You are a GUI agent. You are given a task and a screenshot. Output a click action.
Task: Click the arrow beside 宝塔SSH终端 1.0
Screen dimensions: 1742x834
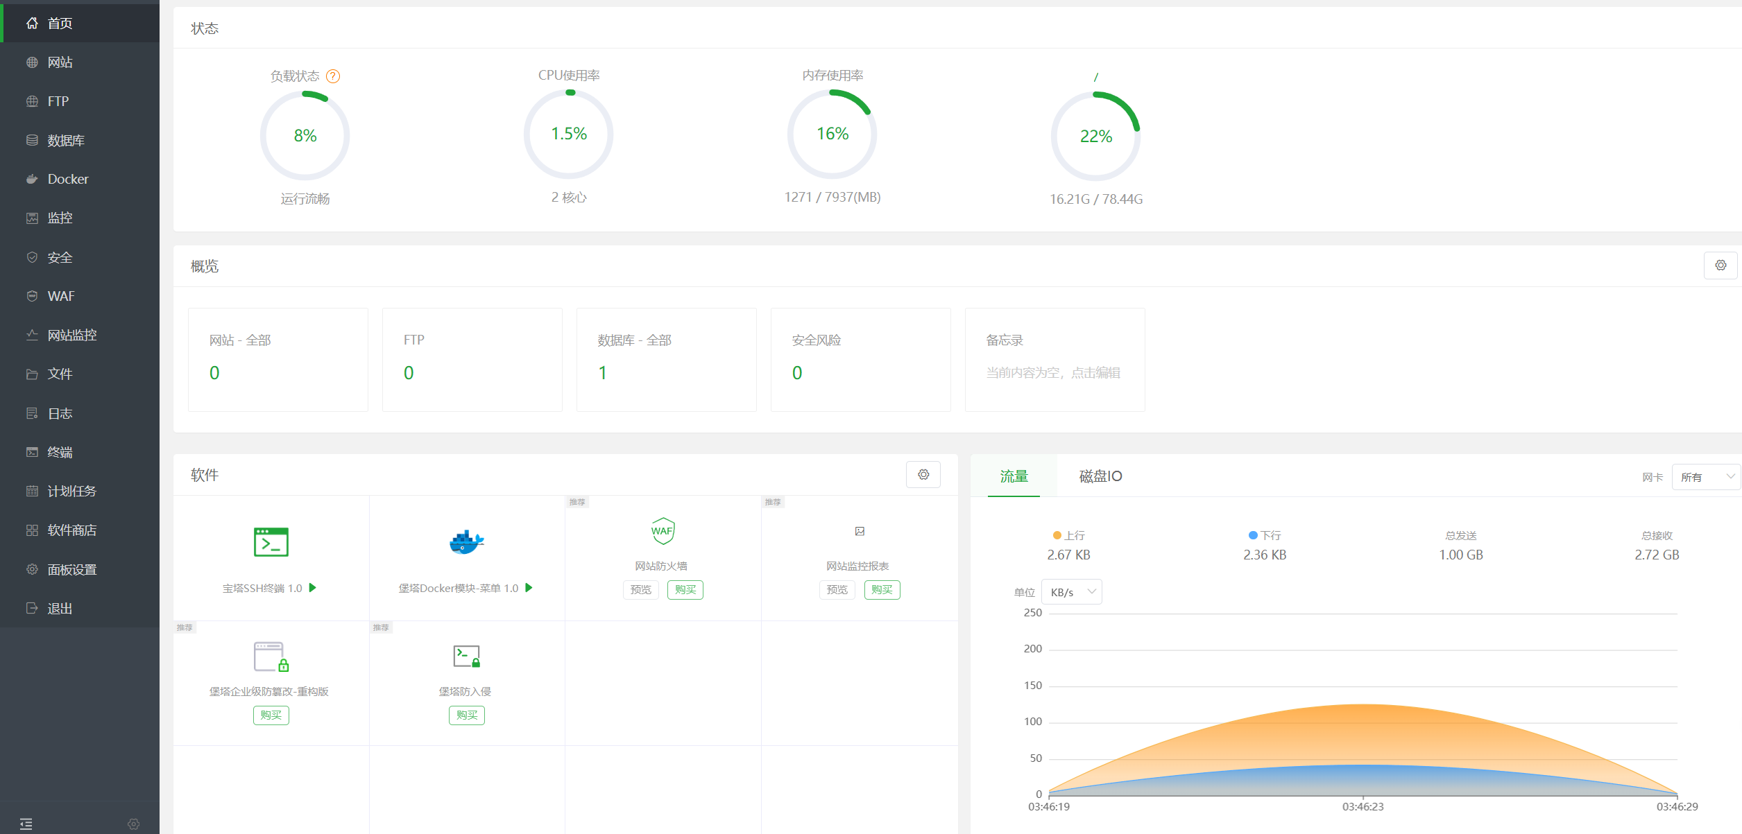pyautogui.click(x=313, y=588)
